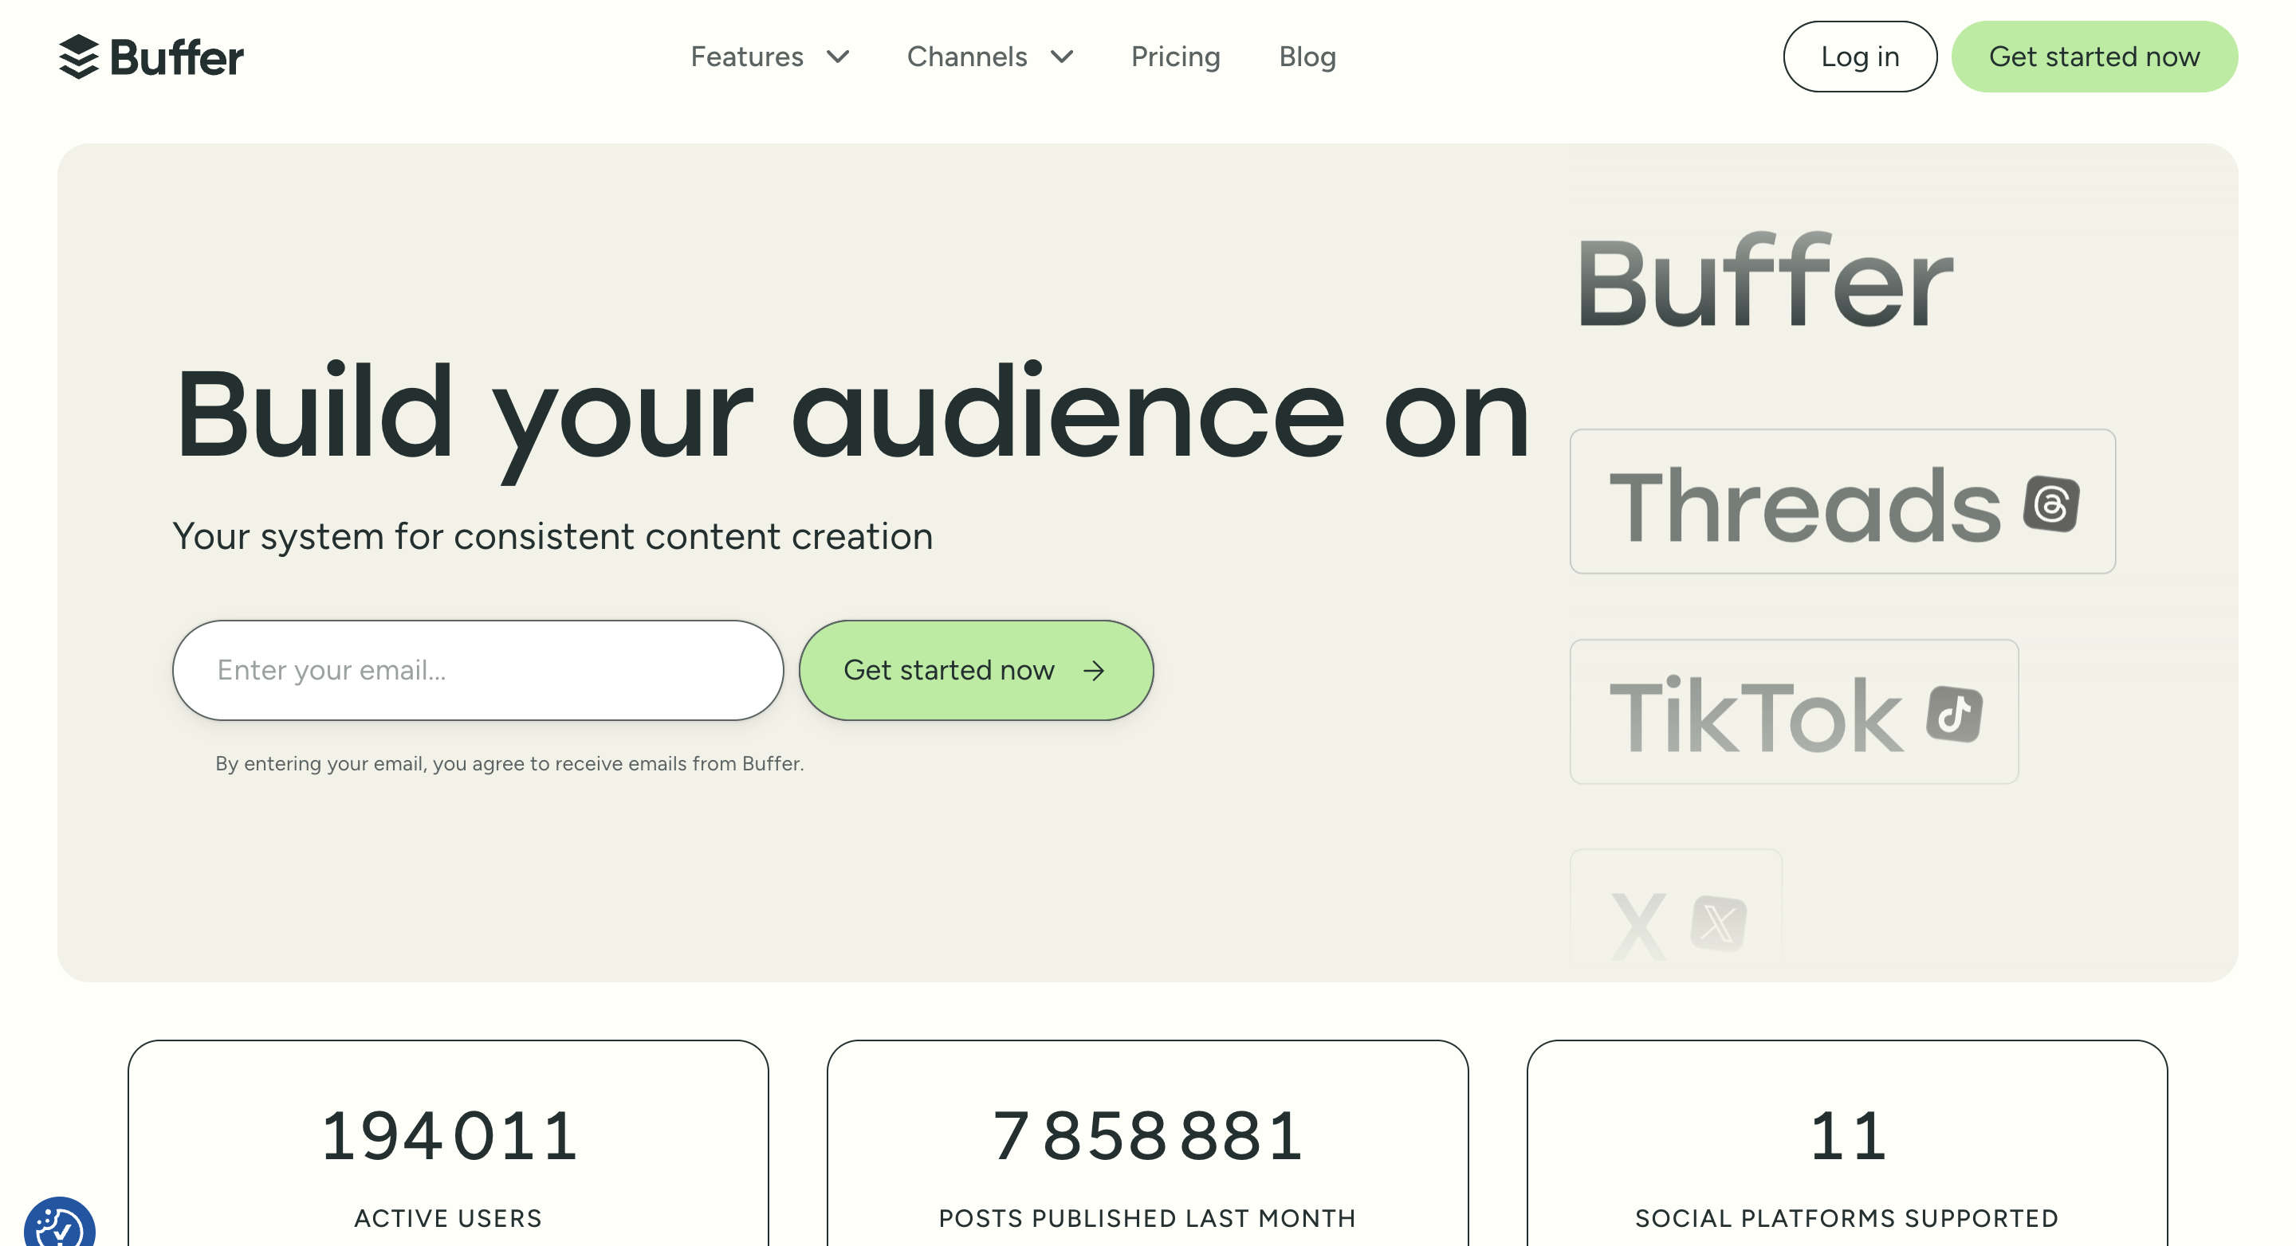This screenshot has width=2296, height=1246.
Task: Click the Threads app icon
Action: tap(2051, 503)
